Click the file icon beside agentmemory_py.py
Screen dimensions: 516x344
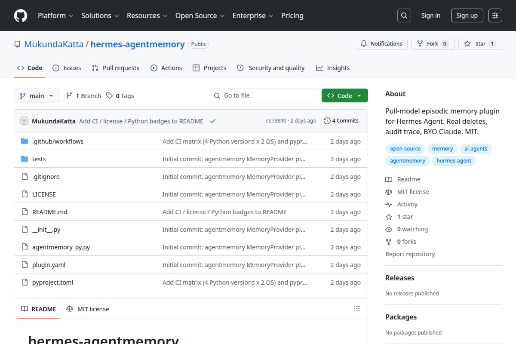pyautogui.click(x=25, y=247)
